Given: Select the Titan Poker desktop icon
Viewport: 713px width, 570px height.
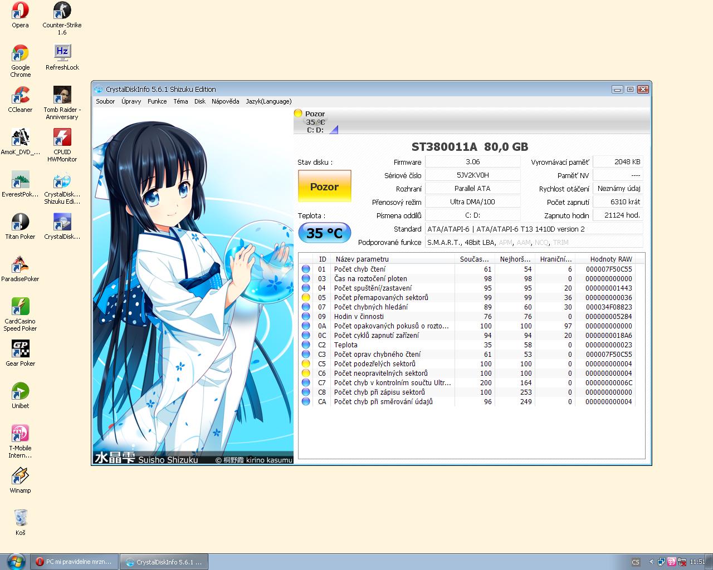Looking at the screenshot, I should 20,227.
